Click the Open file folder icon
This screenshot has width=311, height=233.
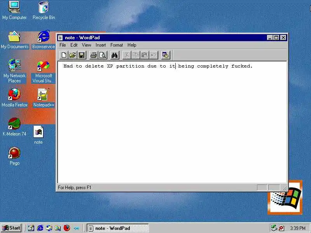pos(73,55)
